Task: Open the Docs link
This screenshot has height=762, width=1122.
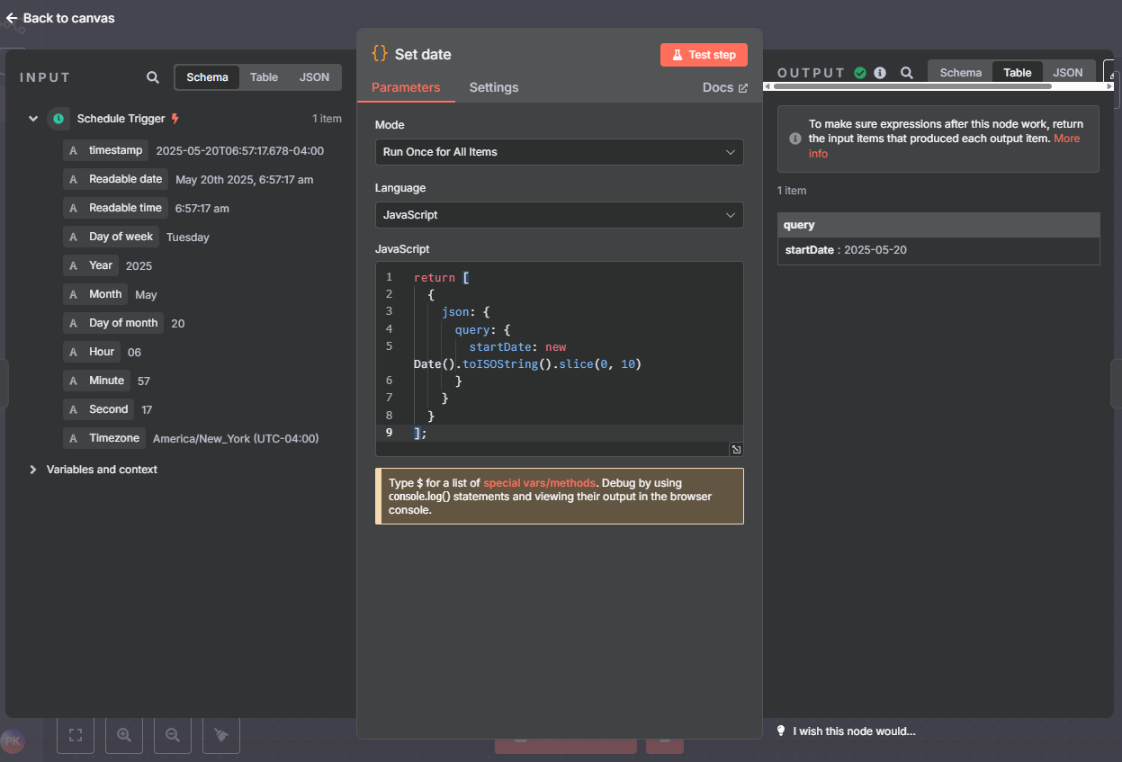Action: pos(725,88)
